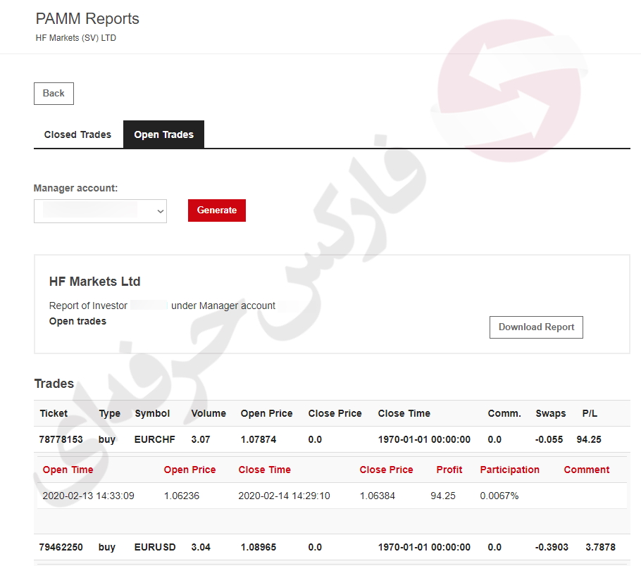Click open time 2020-02-13 14:33:09

[88, 496]
